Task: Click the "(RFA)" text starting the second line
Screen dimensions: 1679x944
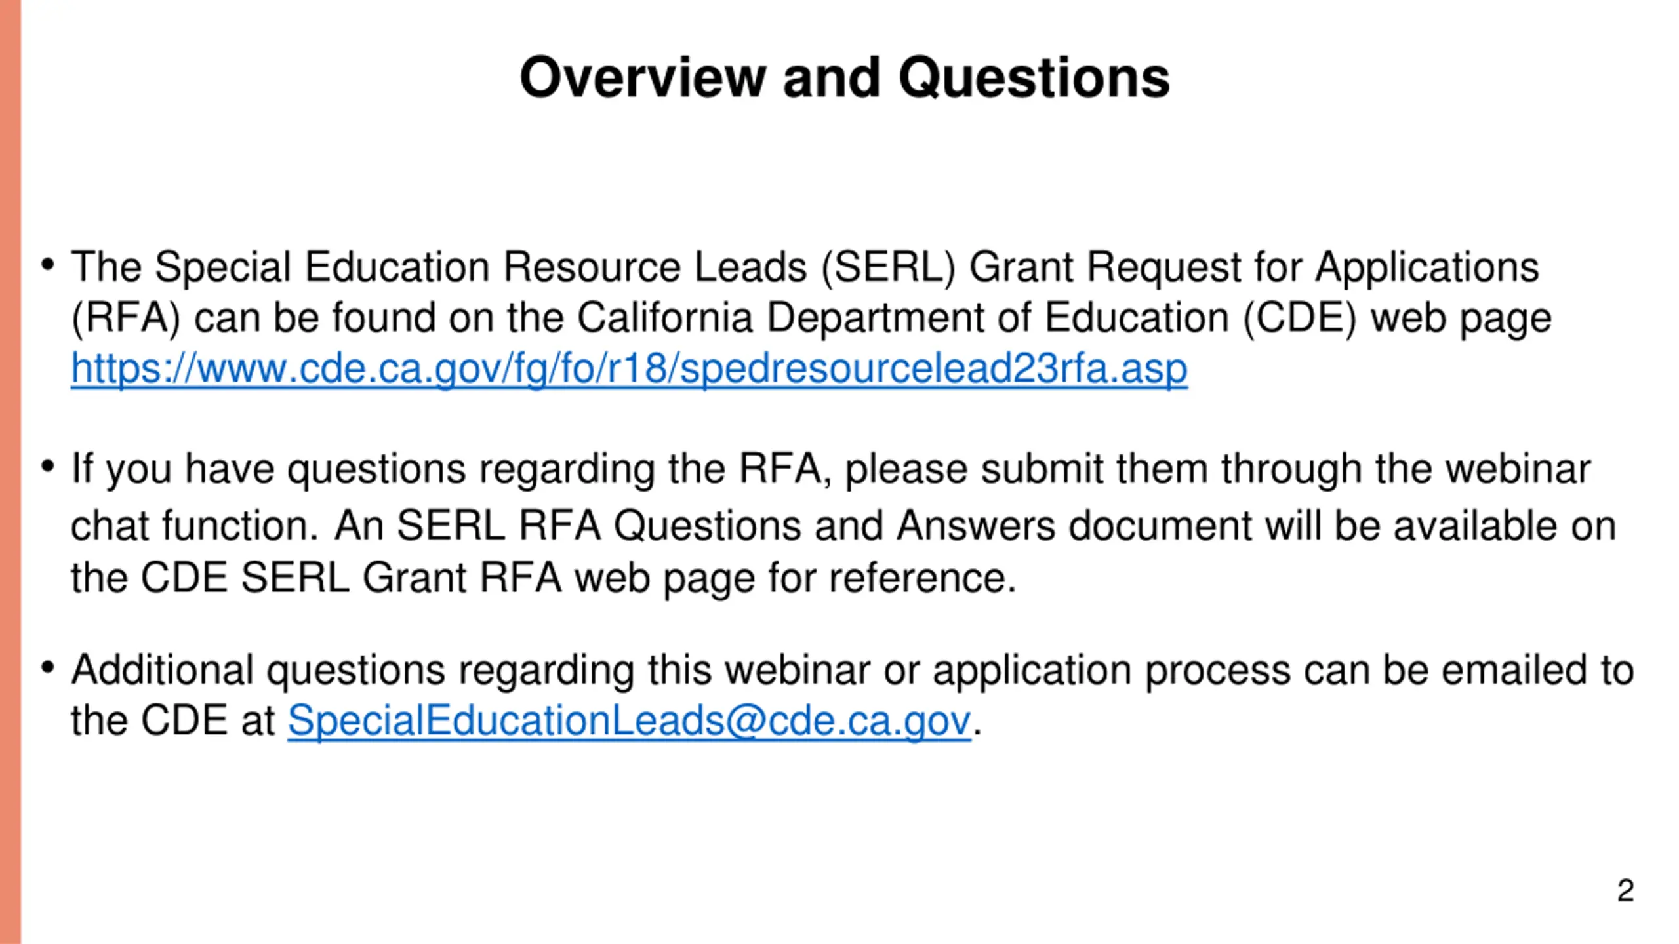Action: (125, 319)
